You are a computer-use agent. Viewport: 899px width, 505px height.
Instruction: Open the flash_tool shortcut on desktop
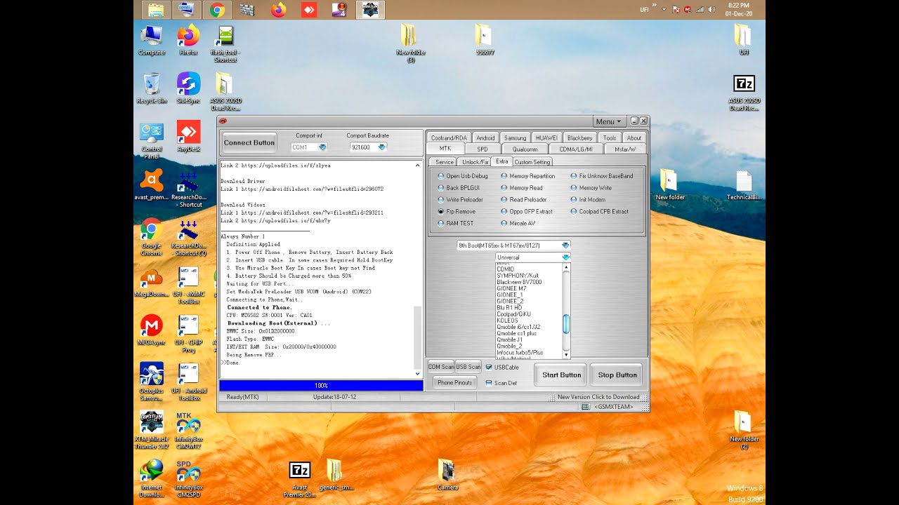pos(224,44)
